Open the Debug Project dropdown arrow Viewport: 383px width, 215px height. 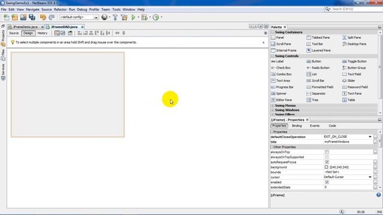[x=150, y=17]
